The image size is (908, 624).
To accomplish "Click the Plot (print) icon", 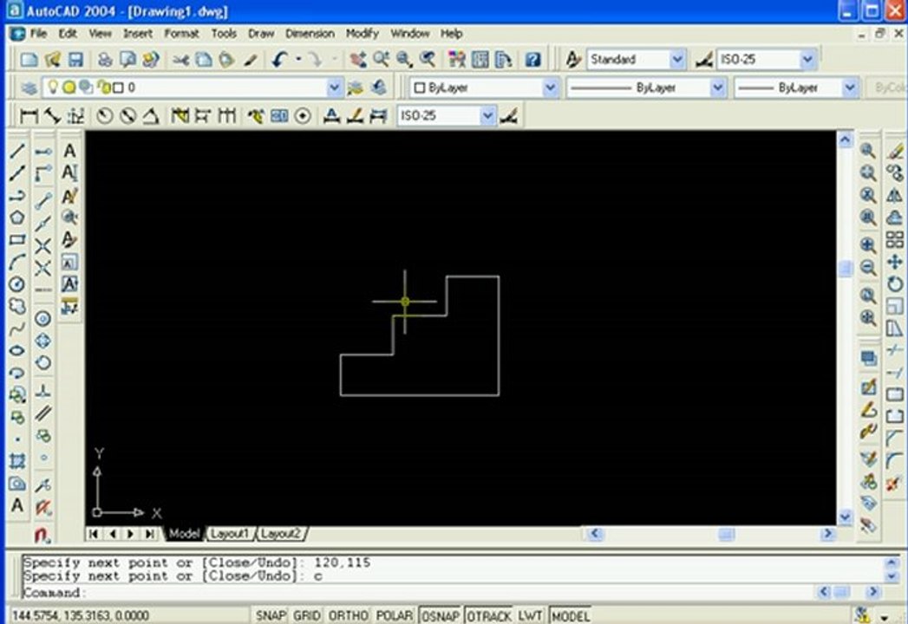I will click(x=105, y=59).
